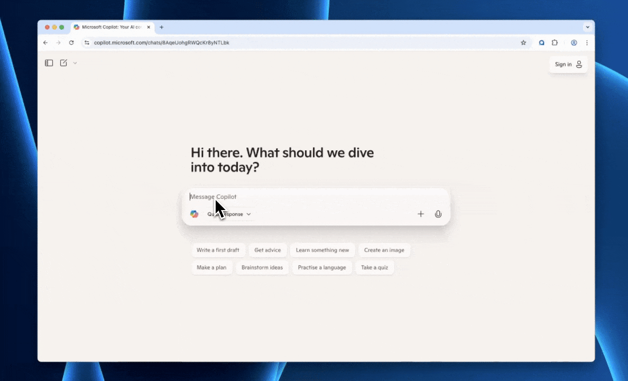This screenshot has height=381, width=628.
Task: Open site information icon in address bar
Action: 87,42
